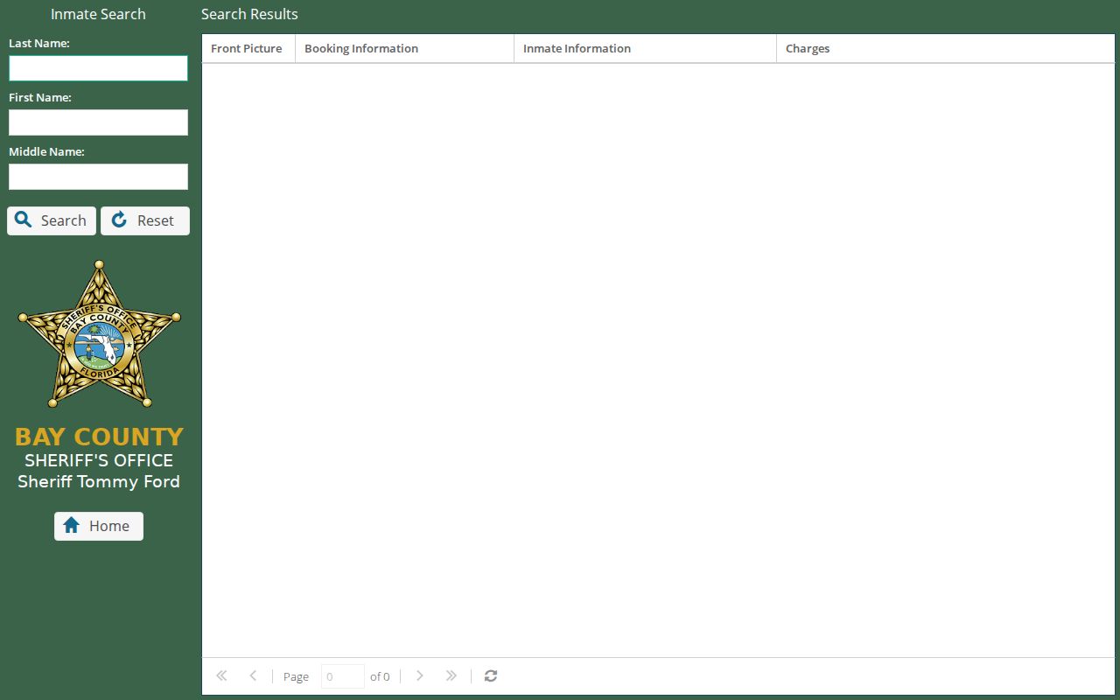Click the Bay County Sheriff star badge
Image resolution: width=1120 pixels, height=700 pixels.
(99, 334)
